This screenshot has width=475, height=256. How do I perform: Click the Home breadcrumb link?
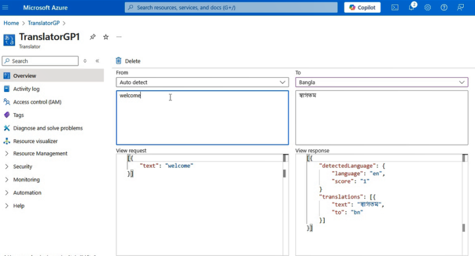(11, 23)
